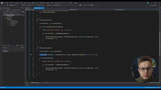
Task: Collapse the isSpaceKeyHeld if-block outline
Action: point(33,58)
